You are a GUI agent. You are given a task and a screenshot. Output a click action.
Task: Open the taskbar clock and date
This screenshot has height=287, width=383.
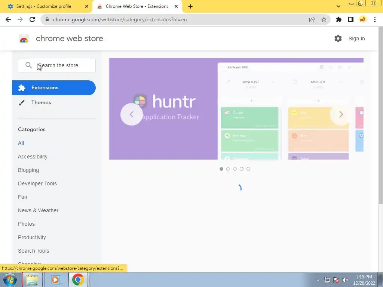click(x=364, y=280)
